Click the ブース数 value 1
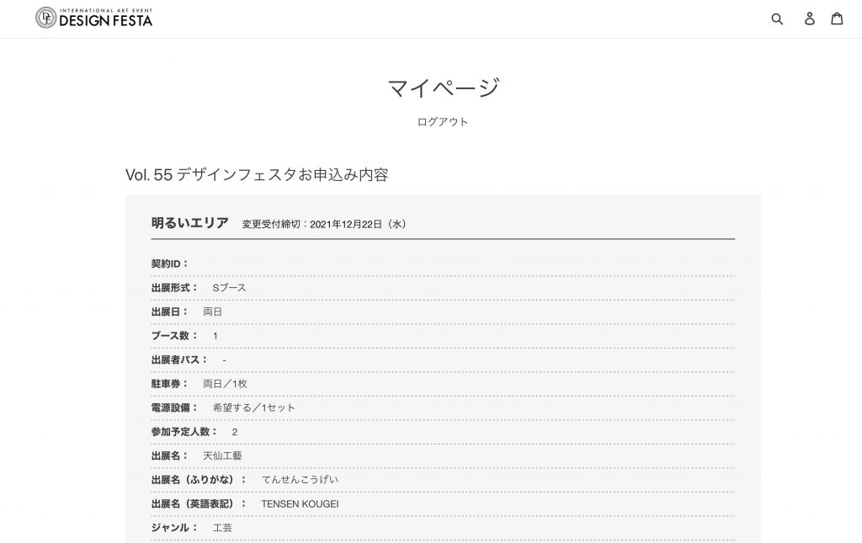 215,337
